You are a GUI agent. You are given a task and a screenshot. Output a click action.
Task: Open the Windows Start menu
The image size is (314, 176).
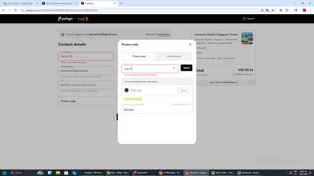4,173
